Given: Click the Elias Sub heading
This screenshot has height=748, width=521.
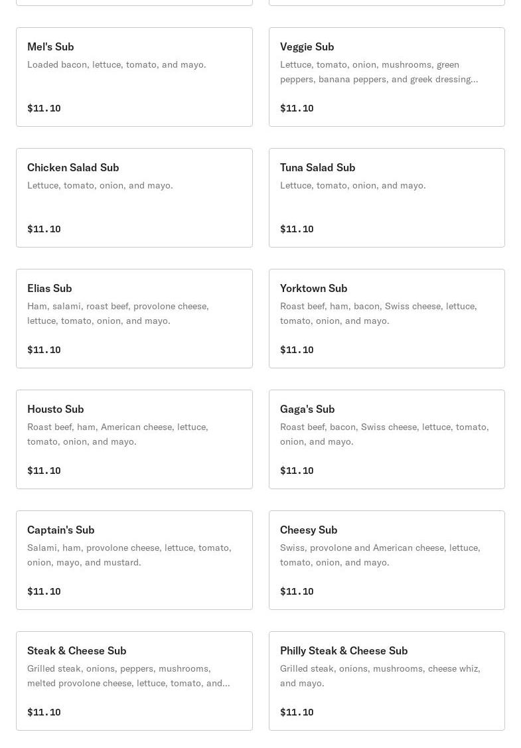Looking at the screenshot, I should point(49,288).
